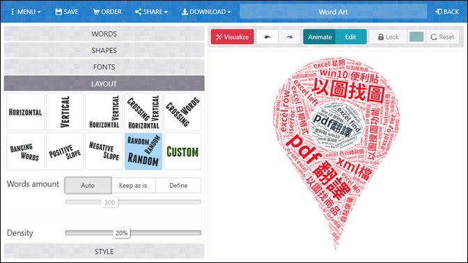This screenshot has height=263, width=468.
Task: Open the MENU dropdown
Action: click(26, 12)
